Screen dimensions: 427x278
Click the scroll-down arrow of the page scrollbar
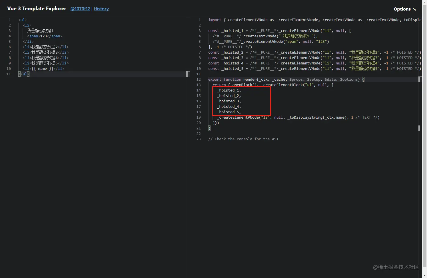424,275
